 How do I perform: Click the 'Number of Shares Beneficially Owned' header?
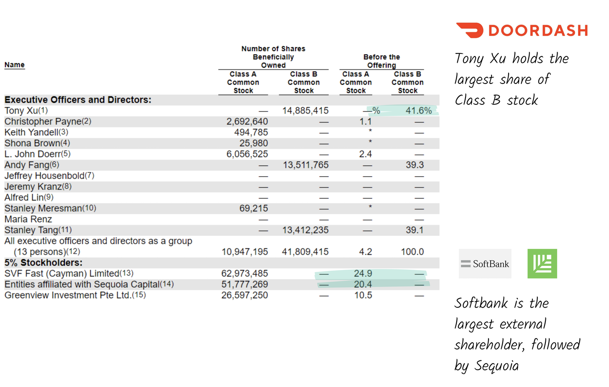(x=273, y=57)
